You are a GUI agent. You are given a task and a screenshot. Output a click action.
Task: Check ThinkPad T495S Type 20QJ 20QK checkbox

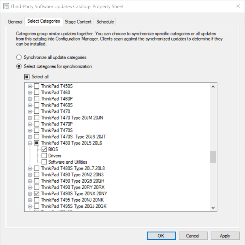tap(36, 206)
